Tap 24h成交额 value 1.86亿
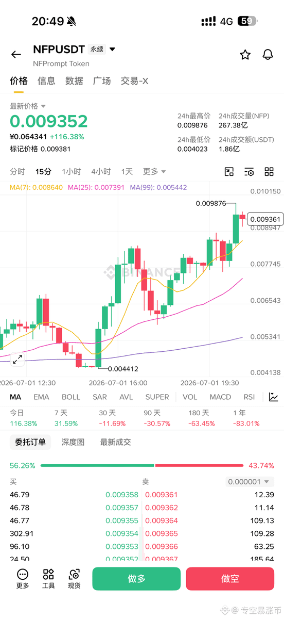This screenshot has width=284, height=619. [229, 149]
